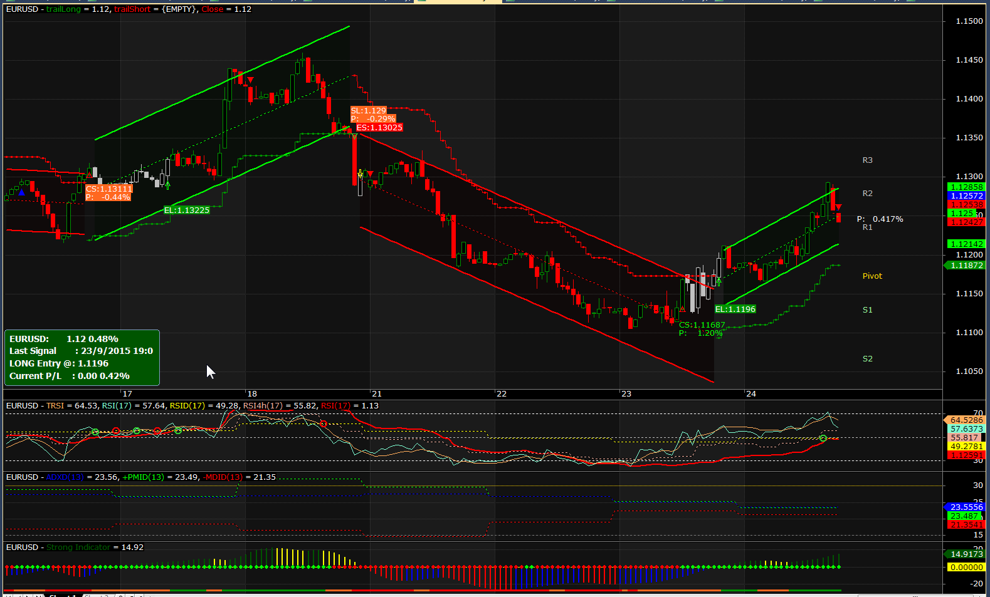Click the blue up-triangle marker near the left edge of the chart

point(22,192)
